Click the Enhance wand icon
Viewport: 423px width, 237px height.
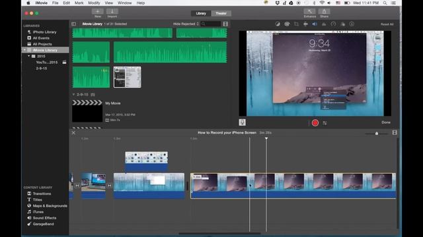309,11
